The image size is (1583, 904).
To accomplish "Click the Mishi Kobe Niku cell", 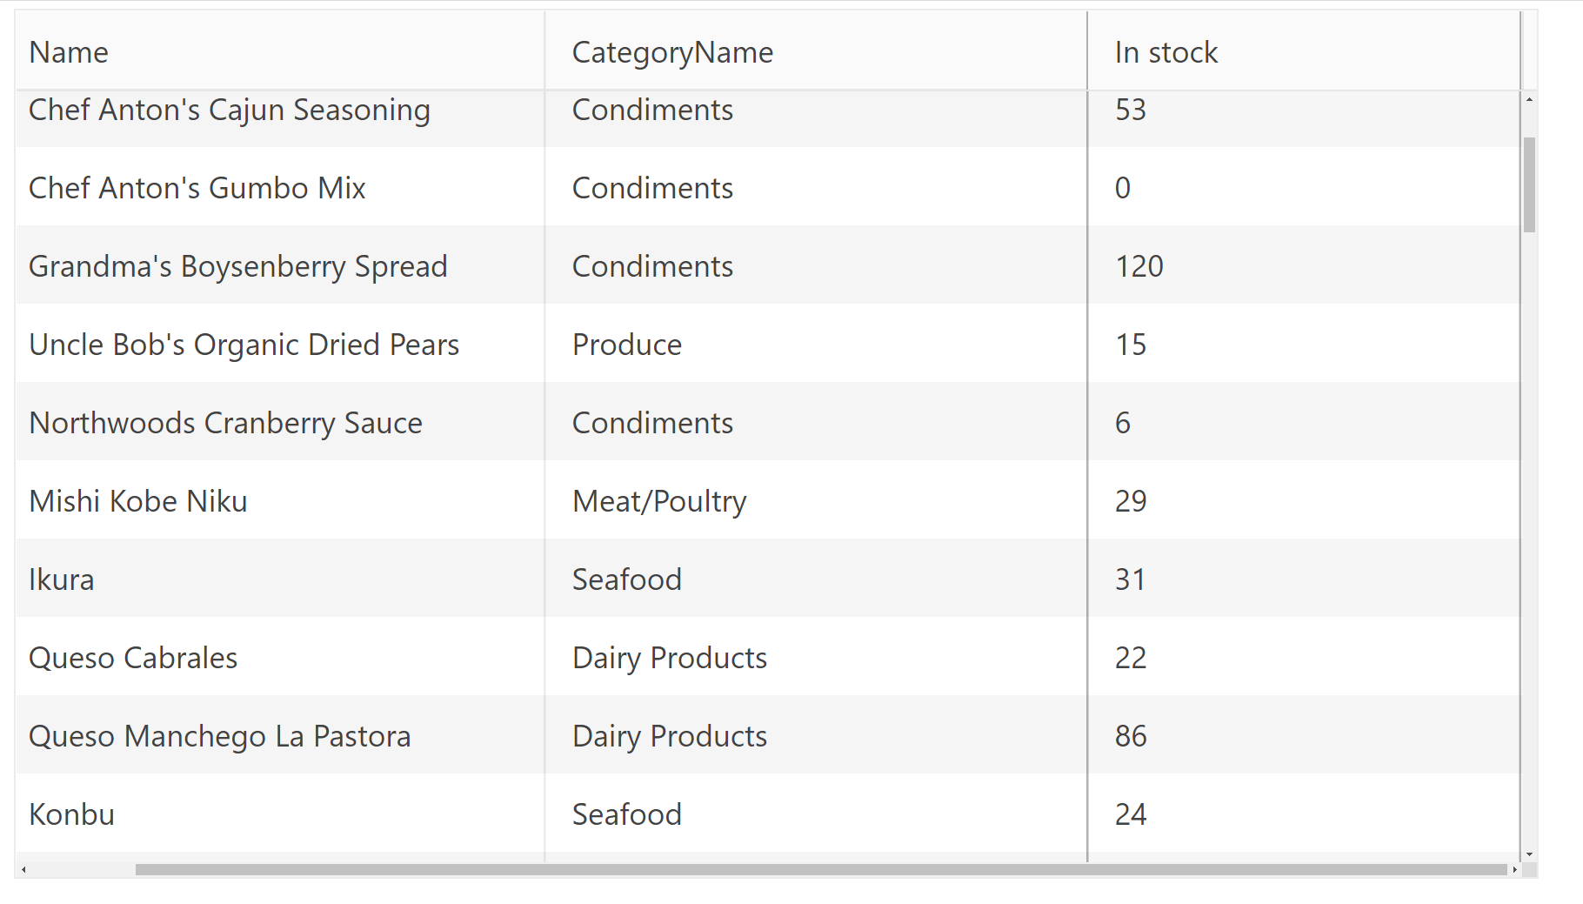I will tap(138, 501).
